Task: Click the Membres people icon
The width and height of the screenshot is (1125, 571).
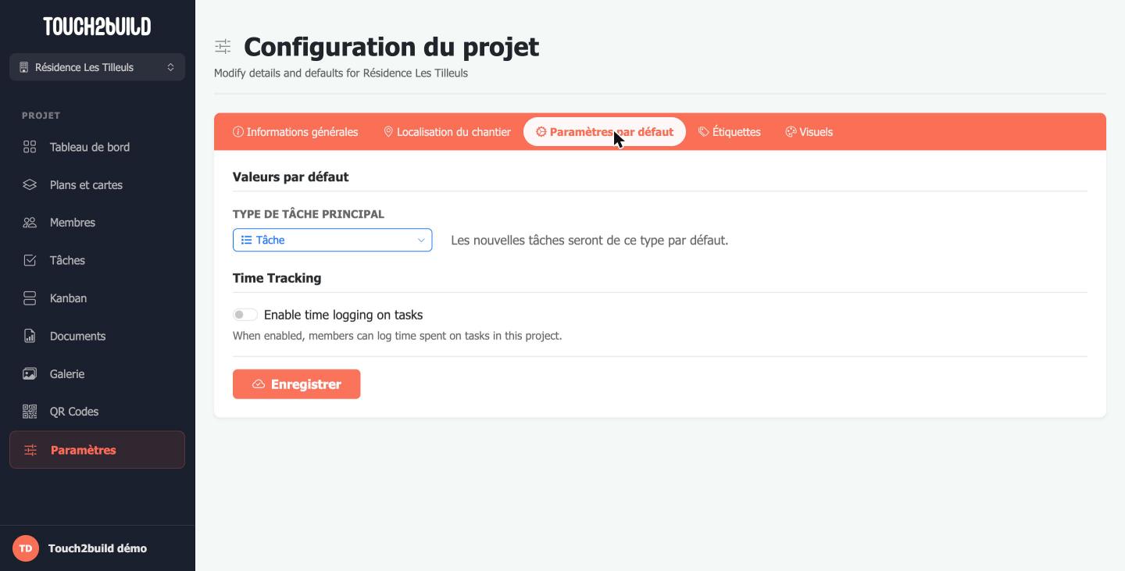Action: pos(30,223)
